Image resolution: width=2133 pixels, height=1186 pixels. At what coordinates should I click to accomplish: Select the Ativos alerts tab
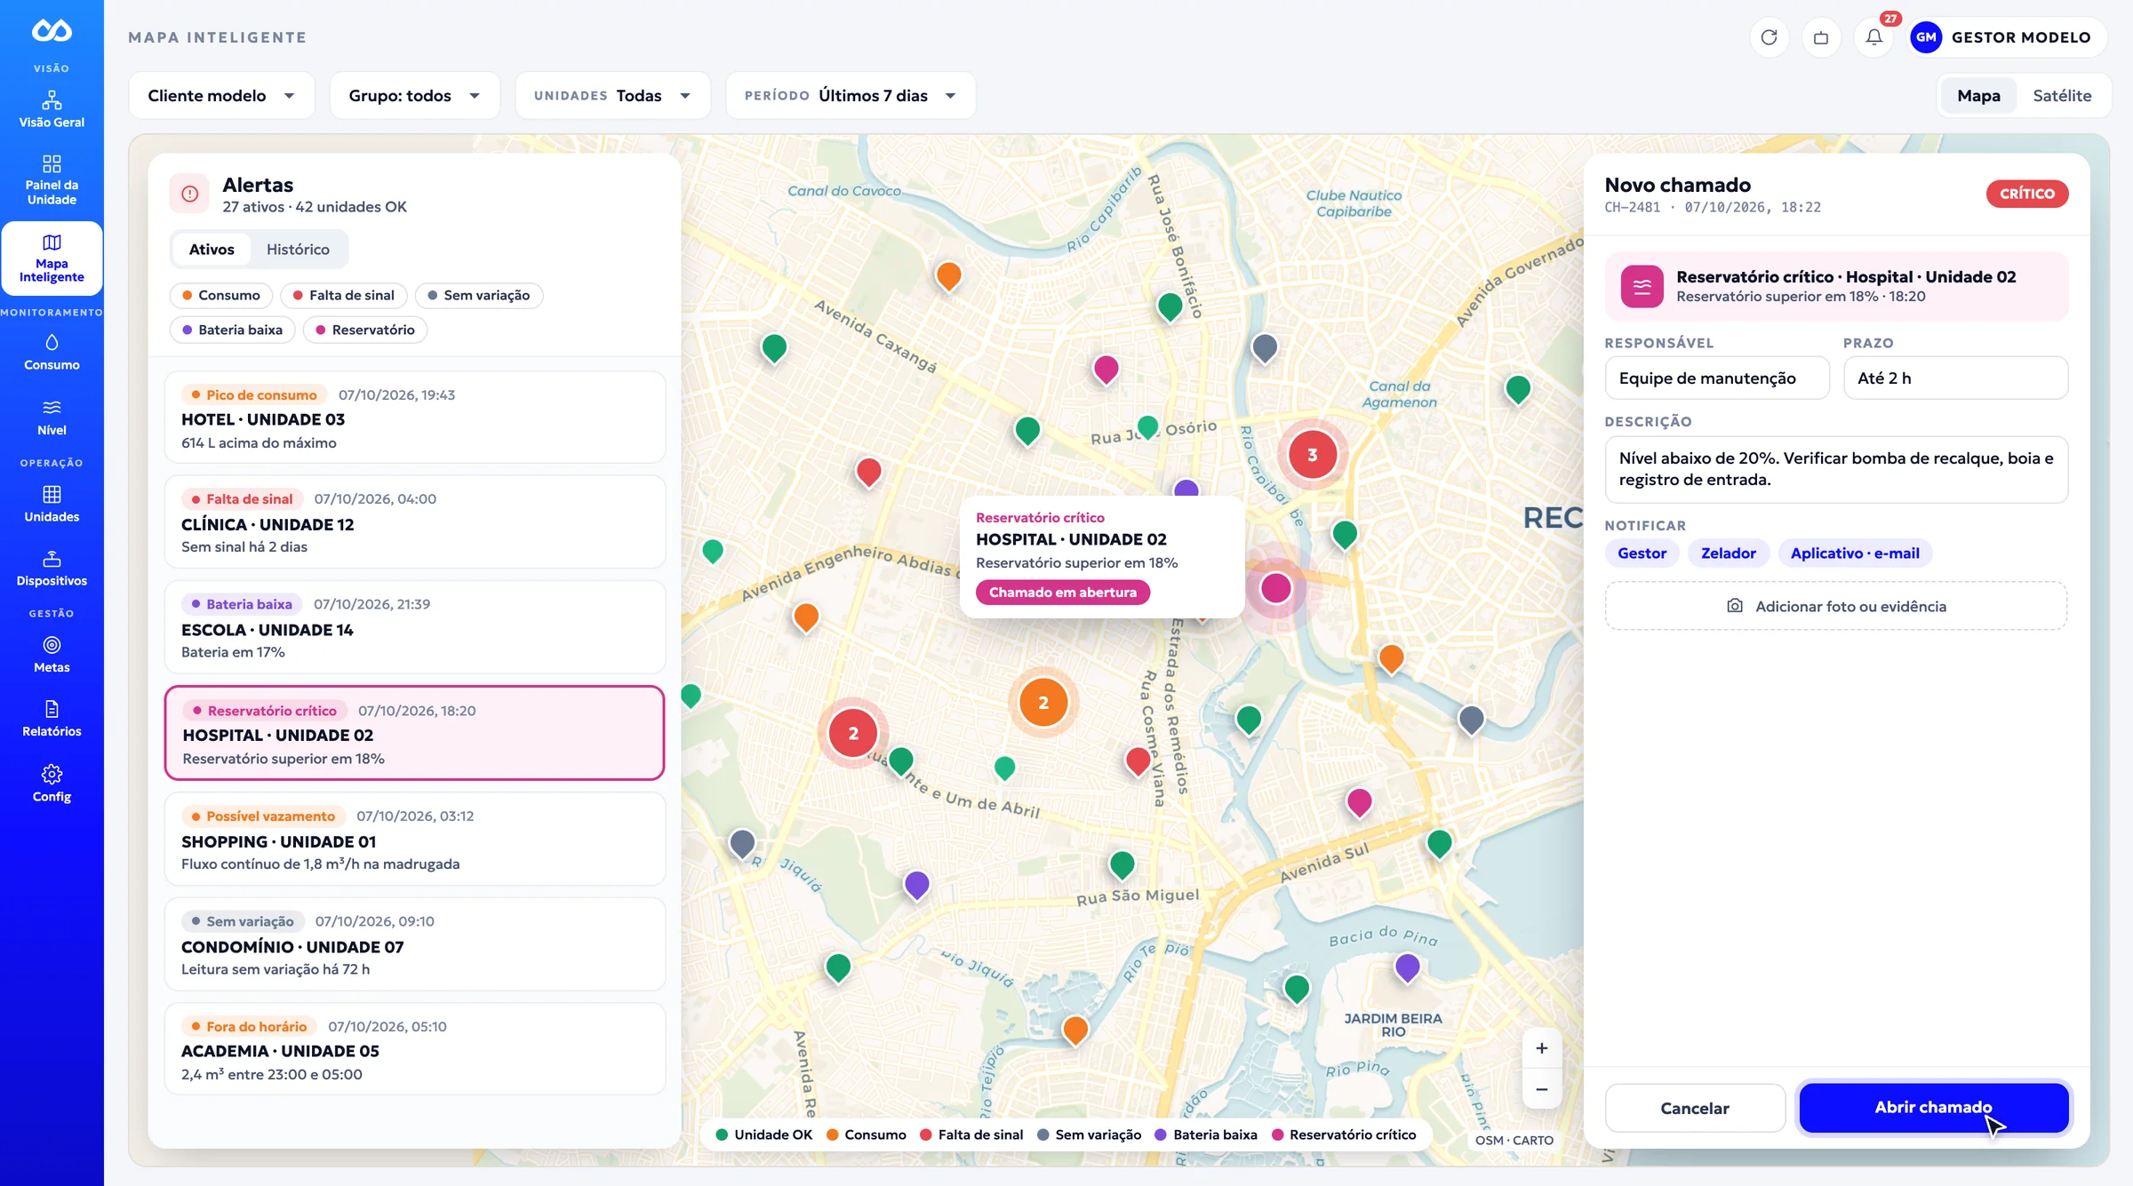click(x=212, y=249)
